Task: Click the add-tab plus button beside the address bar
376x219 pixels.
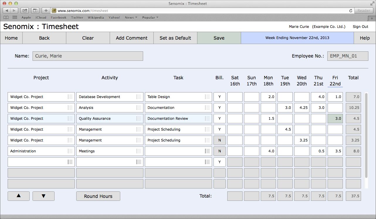Action: 46,11
